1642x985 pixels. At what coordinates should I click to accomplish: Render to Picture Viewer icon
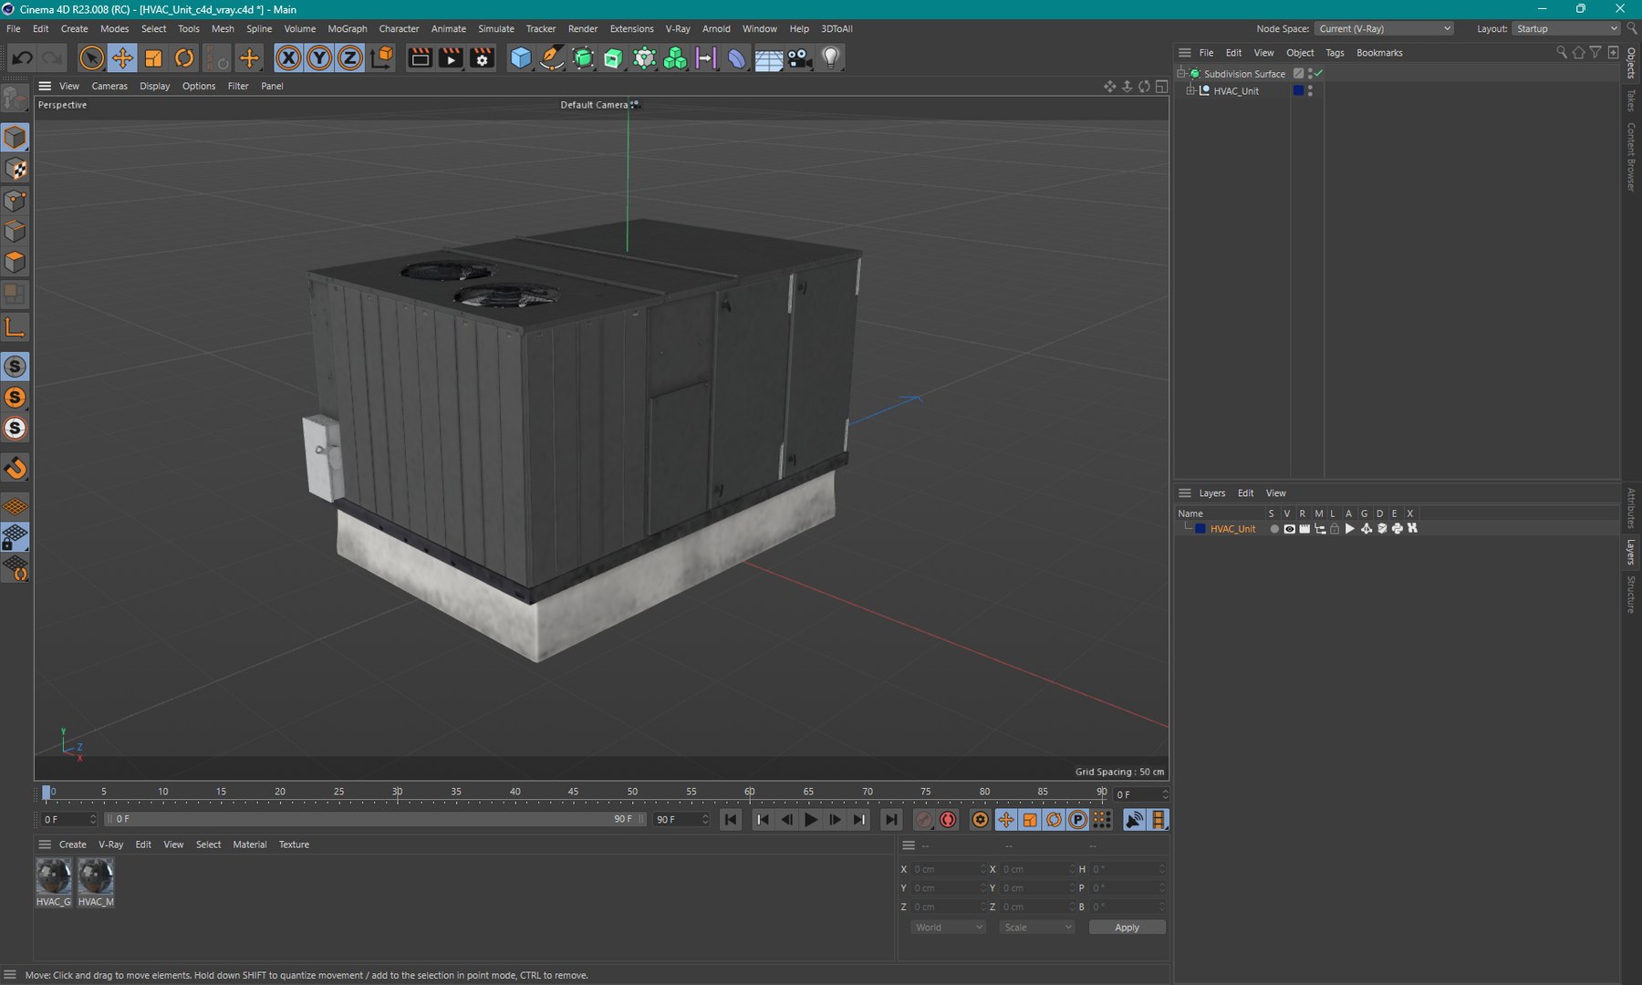tap(451, 58)
